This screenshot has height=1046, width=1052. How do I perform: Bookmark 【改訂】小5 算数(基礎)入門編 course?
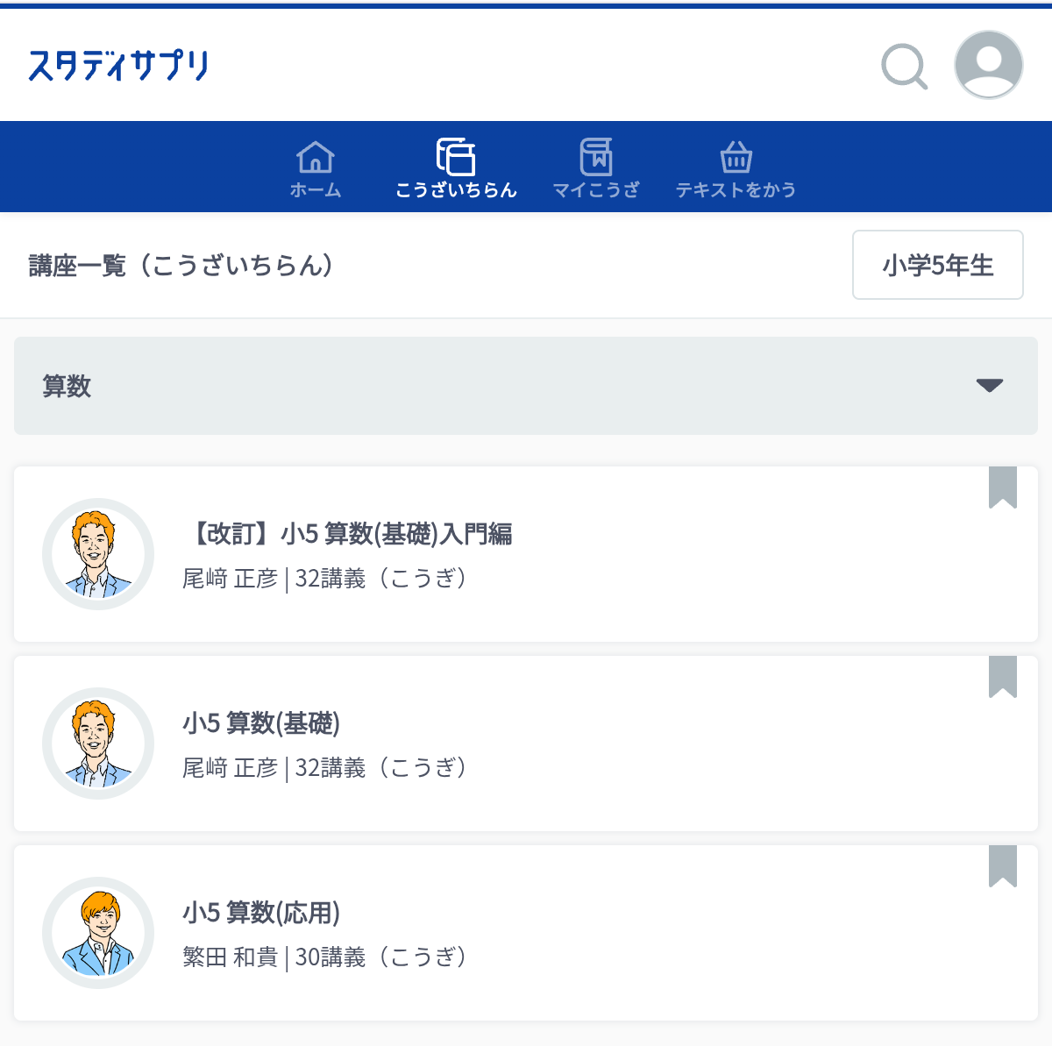pos(1003,487)
